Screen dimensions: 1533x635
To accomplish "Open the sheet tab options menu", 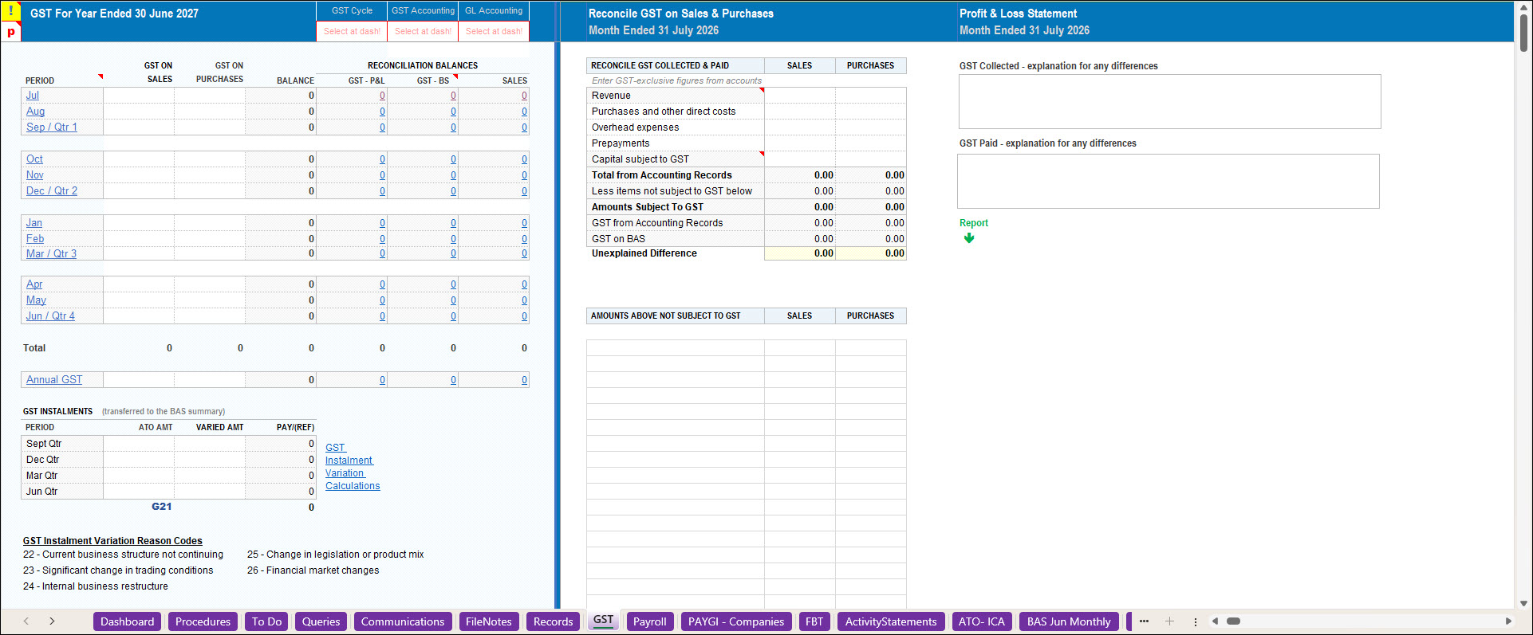I will (x=1195, y=621).
